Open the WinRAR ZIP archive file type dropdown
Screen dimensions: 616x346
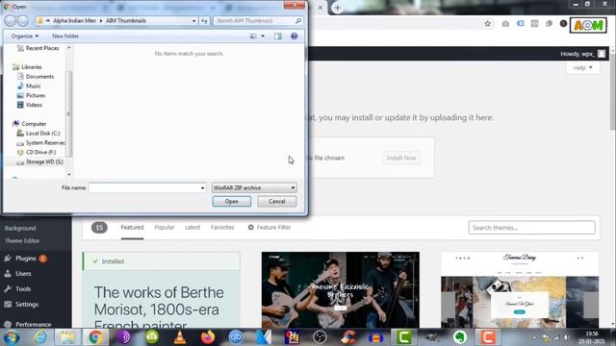tap(254, 188)
